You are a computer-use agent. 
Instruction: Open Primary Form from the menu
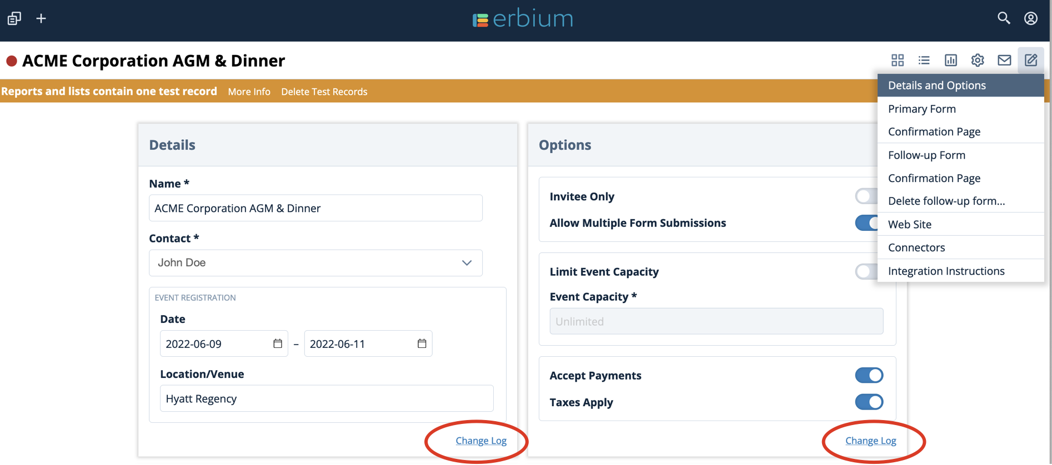click(x=961, y=109)
